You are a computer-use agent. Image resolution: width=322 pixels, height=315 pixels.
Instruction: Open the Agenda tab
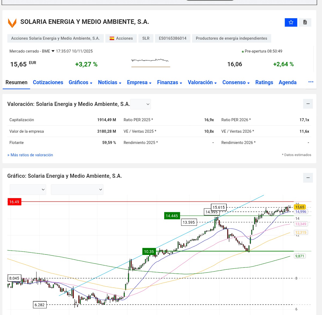[288, 83]
